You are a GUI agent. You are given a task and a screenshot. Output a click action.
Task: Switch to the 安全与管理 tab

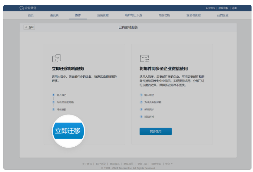click(193, 15)
